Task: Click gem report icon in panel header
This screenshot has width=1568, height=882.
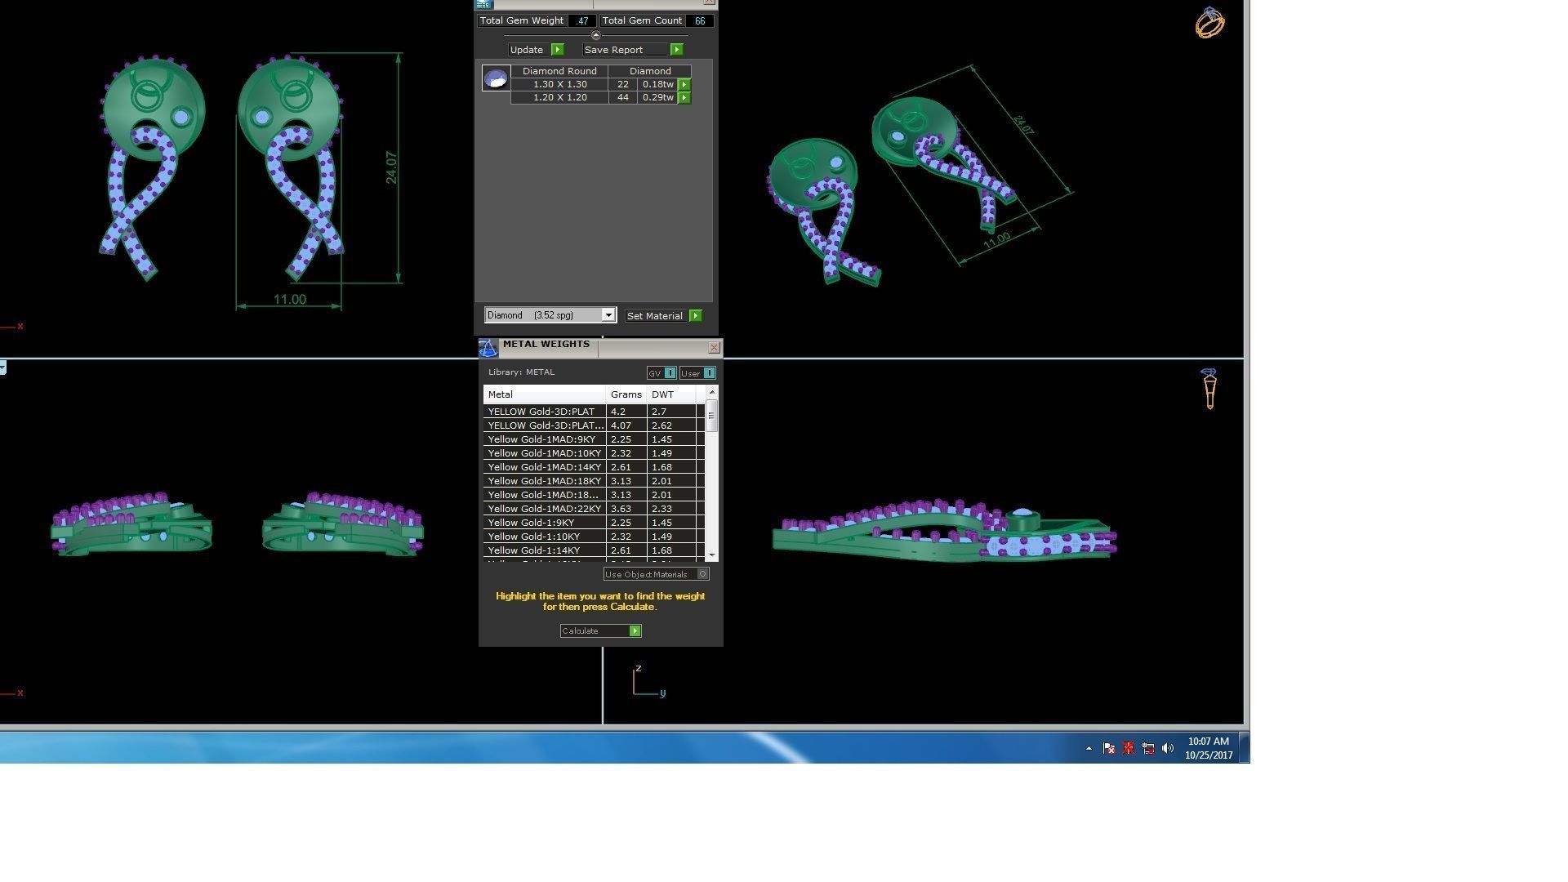Action: click(483, 4)
